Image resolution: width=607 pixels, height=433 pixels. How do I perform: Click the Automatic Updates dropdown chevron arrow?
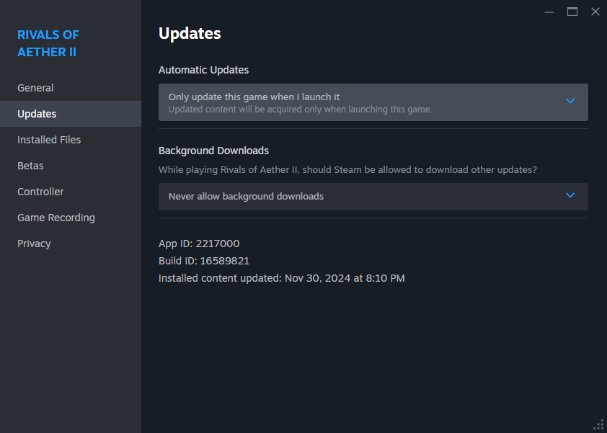[x=570, y=101]
